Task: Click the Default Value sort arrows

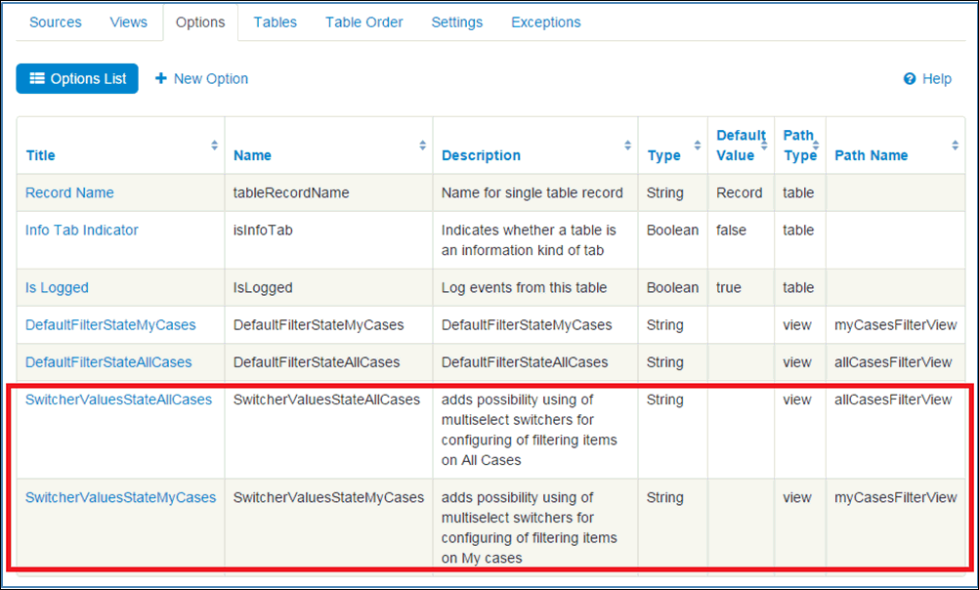Action: (x=765, y=146)
